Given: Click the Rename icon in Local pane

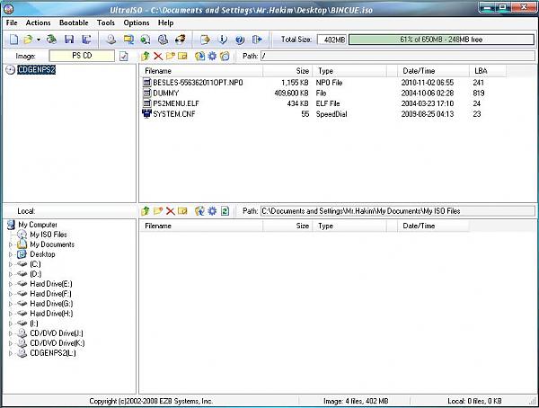Looking at the screenshot, I should (x=182, y=211).
